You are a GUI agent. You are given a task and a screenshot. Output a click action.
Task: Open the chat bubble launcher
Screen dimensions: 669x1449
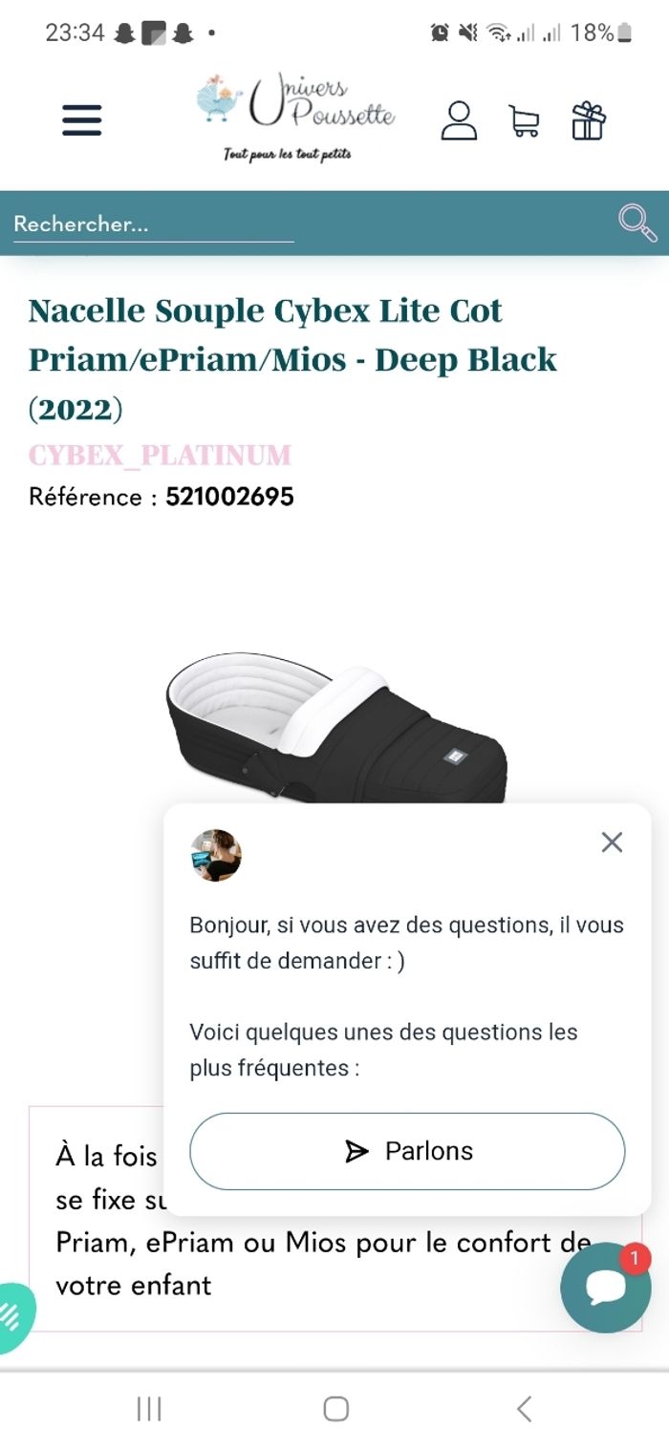click(605, 1287)
